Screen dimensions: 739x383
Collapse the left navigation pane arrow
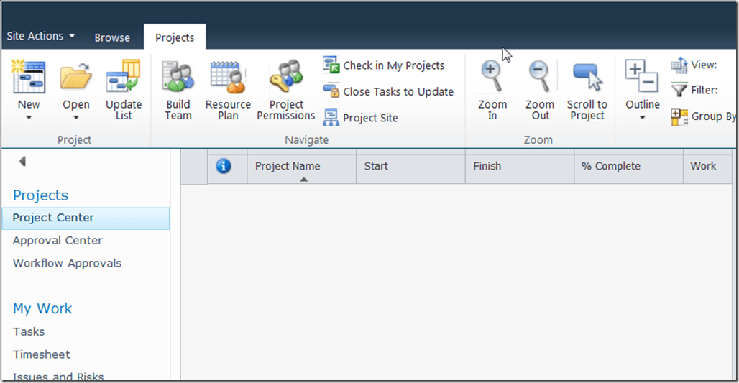[x=22, y=162]
